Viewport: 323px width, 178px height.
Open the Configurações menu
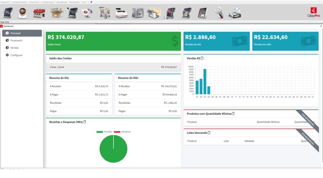pyautogui.click(x=48, y=2)
